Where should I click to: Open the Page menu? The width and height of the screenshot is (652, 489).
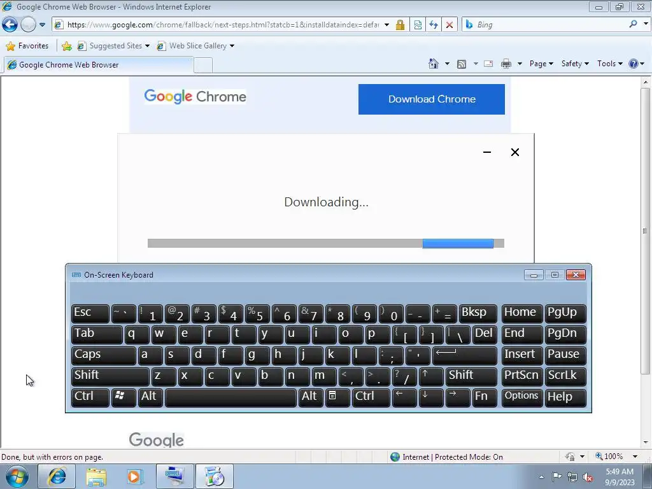point(541,64)
